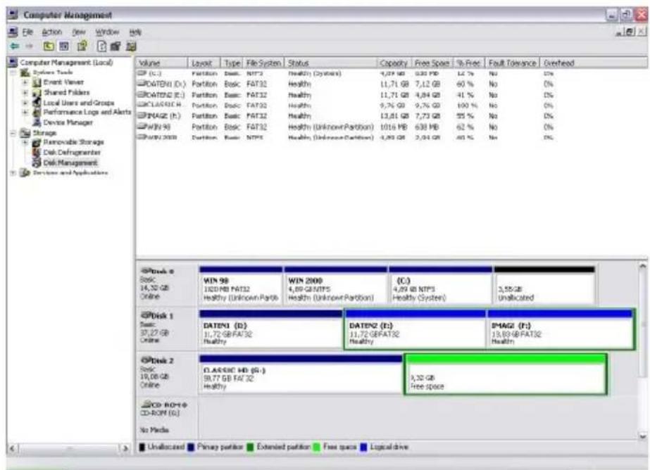
Task: Sort by the Capacity column header
Action: [x=394, y=63]
